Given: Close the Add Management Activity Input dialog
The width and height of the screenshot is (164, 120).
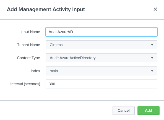Looking at the screenshot, I should coord(155,9).
